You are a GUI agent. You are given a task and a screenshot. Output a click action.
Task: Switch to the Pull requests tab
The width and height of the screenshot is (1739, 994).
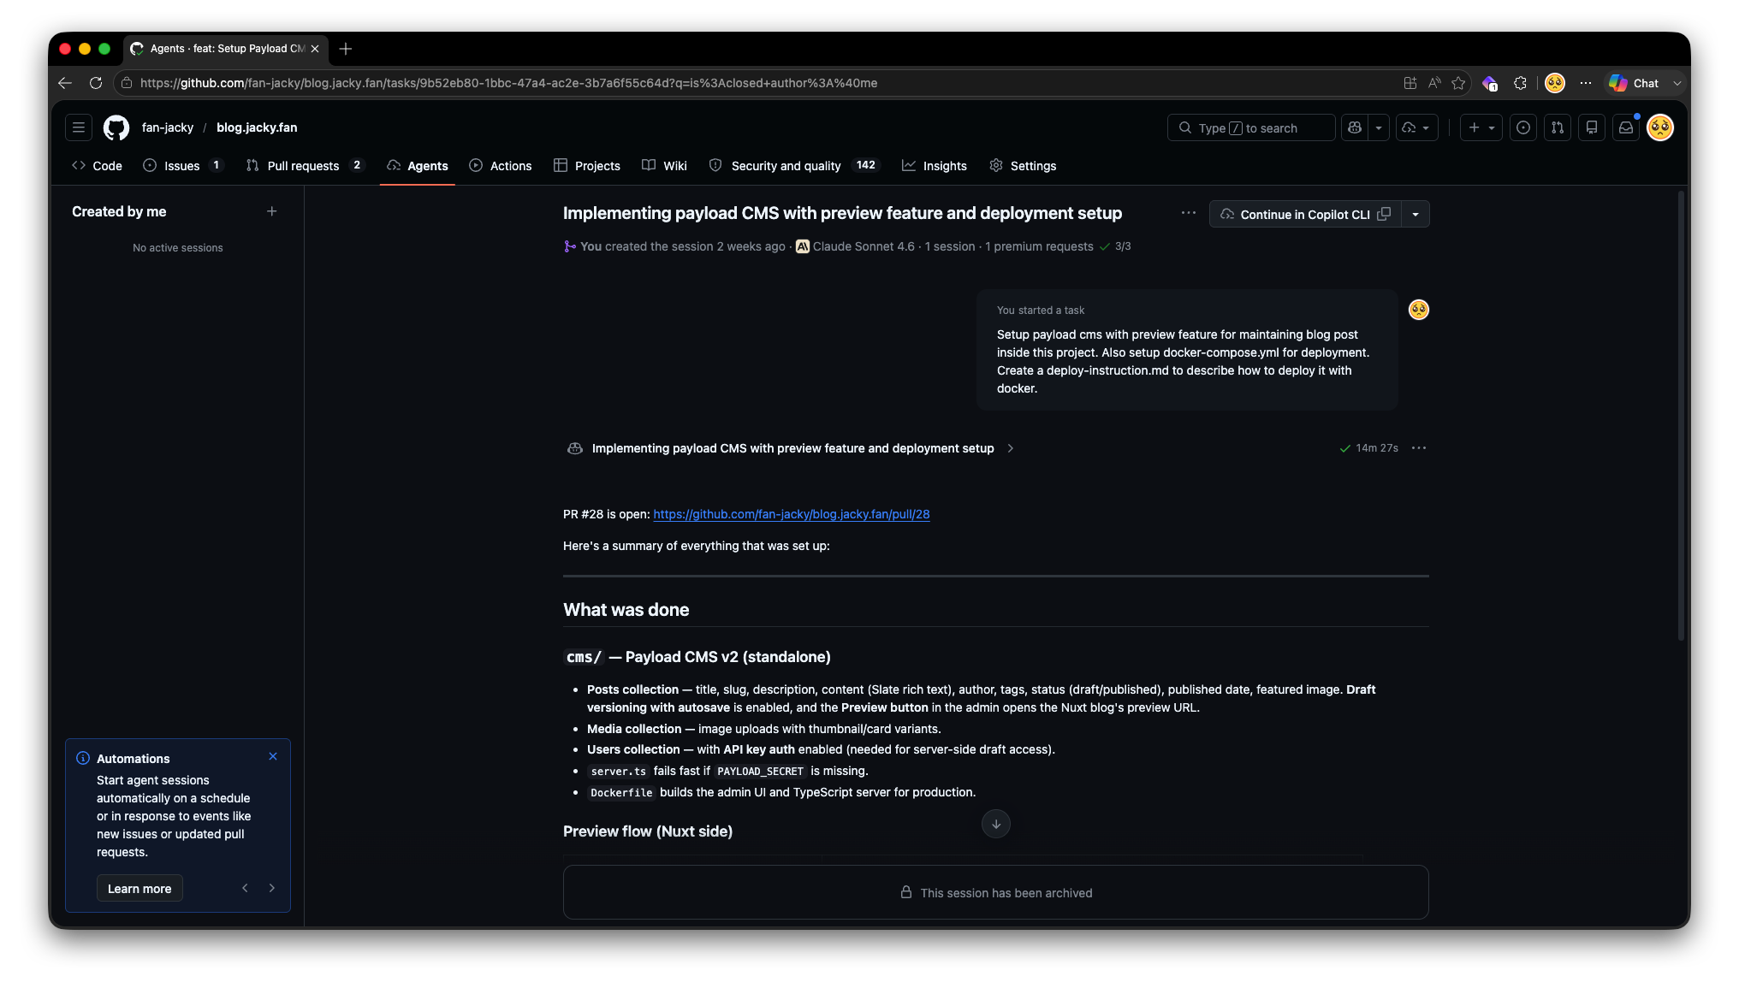[x=304, y=166]
